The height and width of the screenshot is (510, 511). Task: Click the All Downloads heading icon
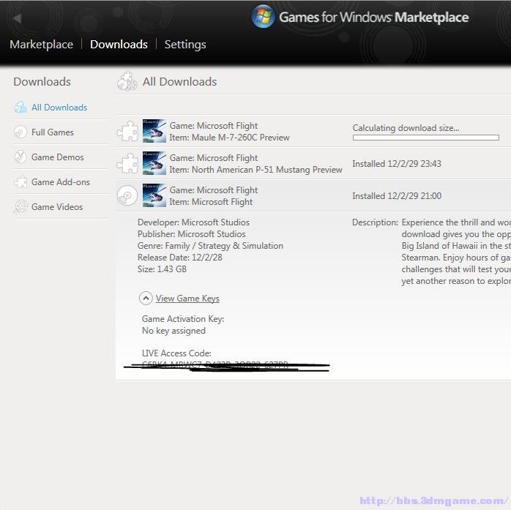[x=127, y=81]
